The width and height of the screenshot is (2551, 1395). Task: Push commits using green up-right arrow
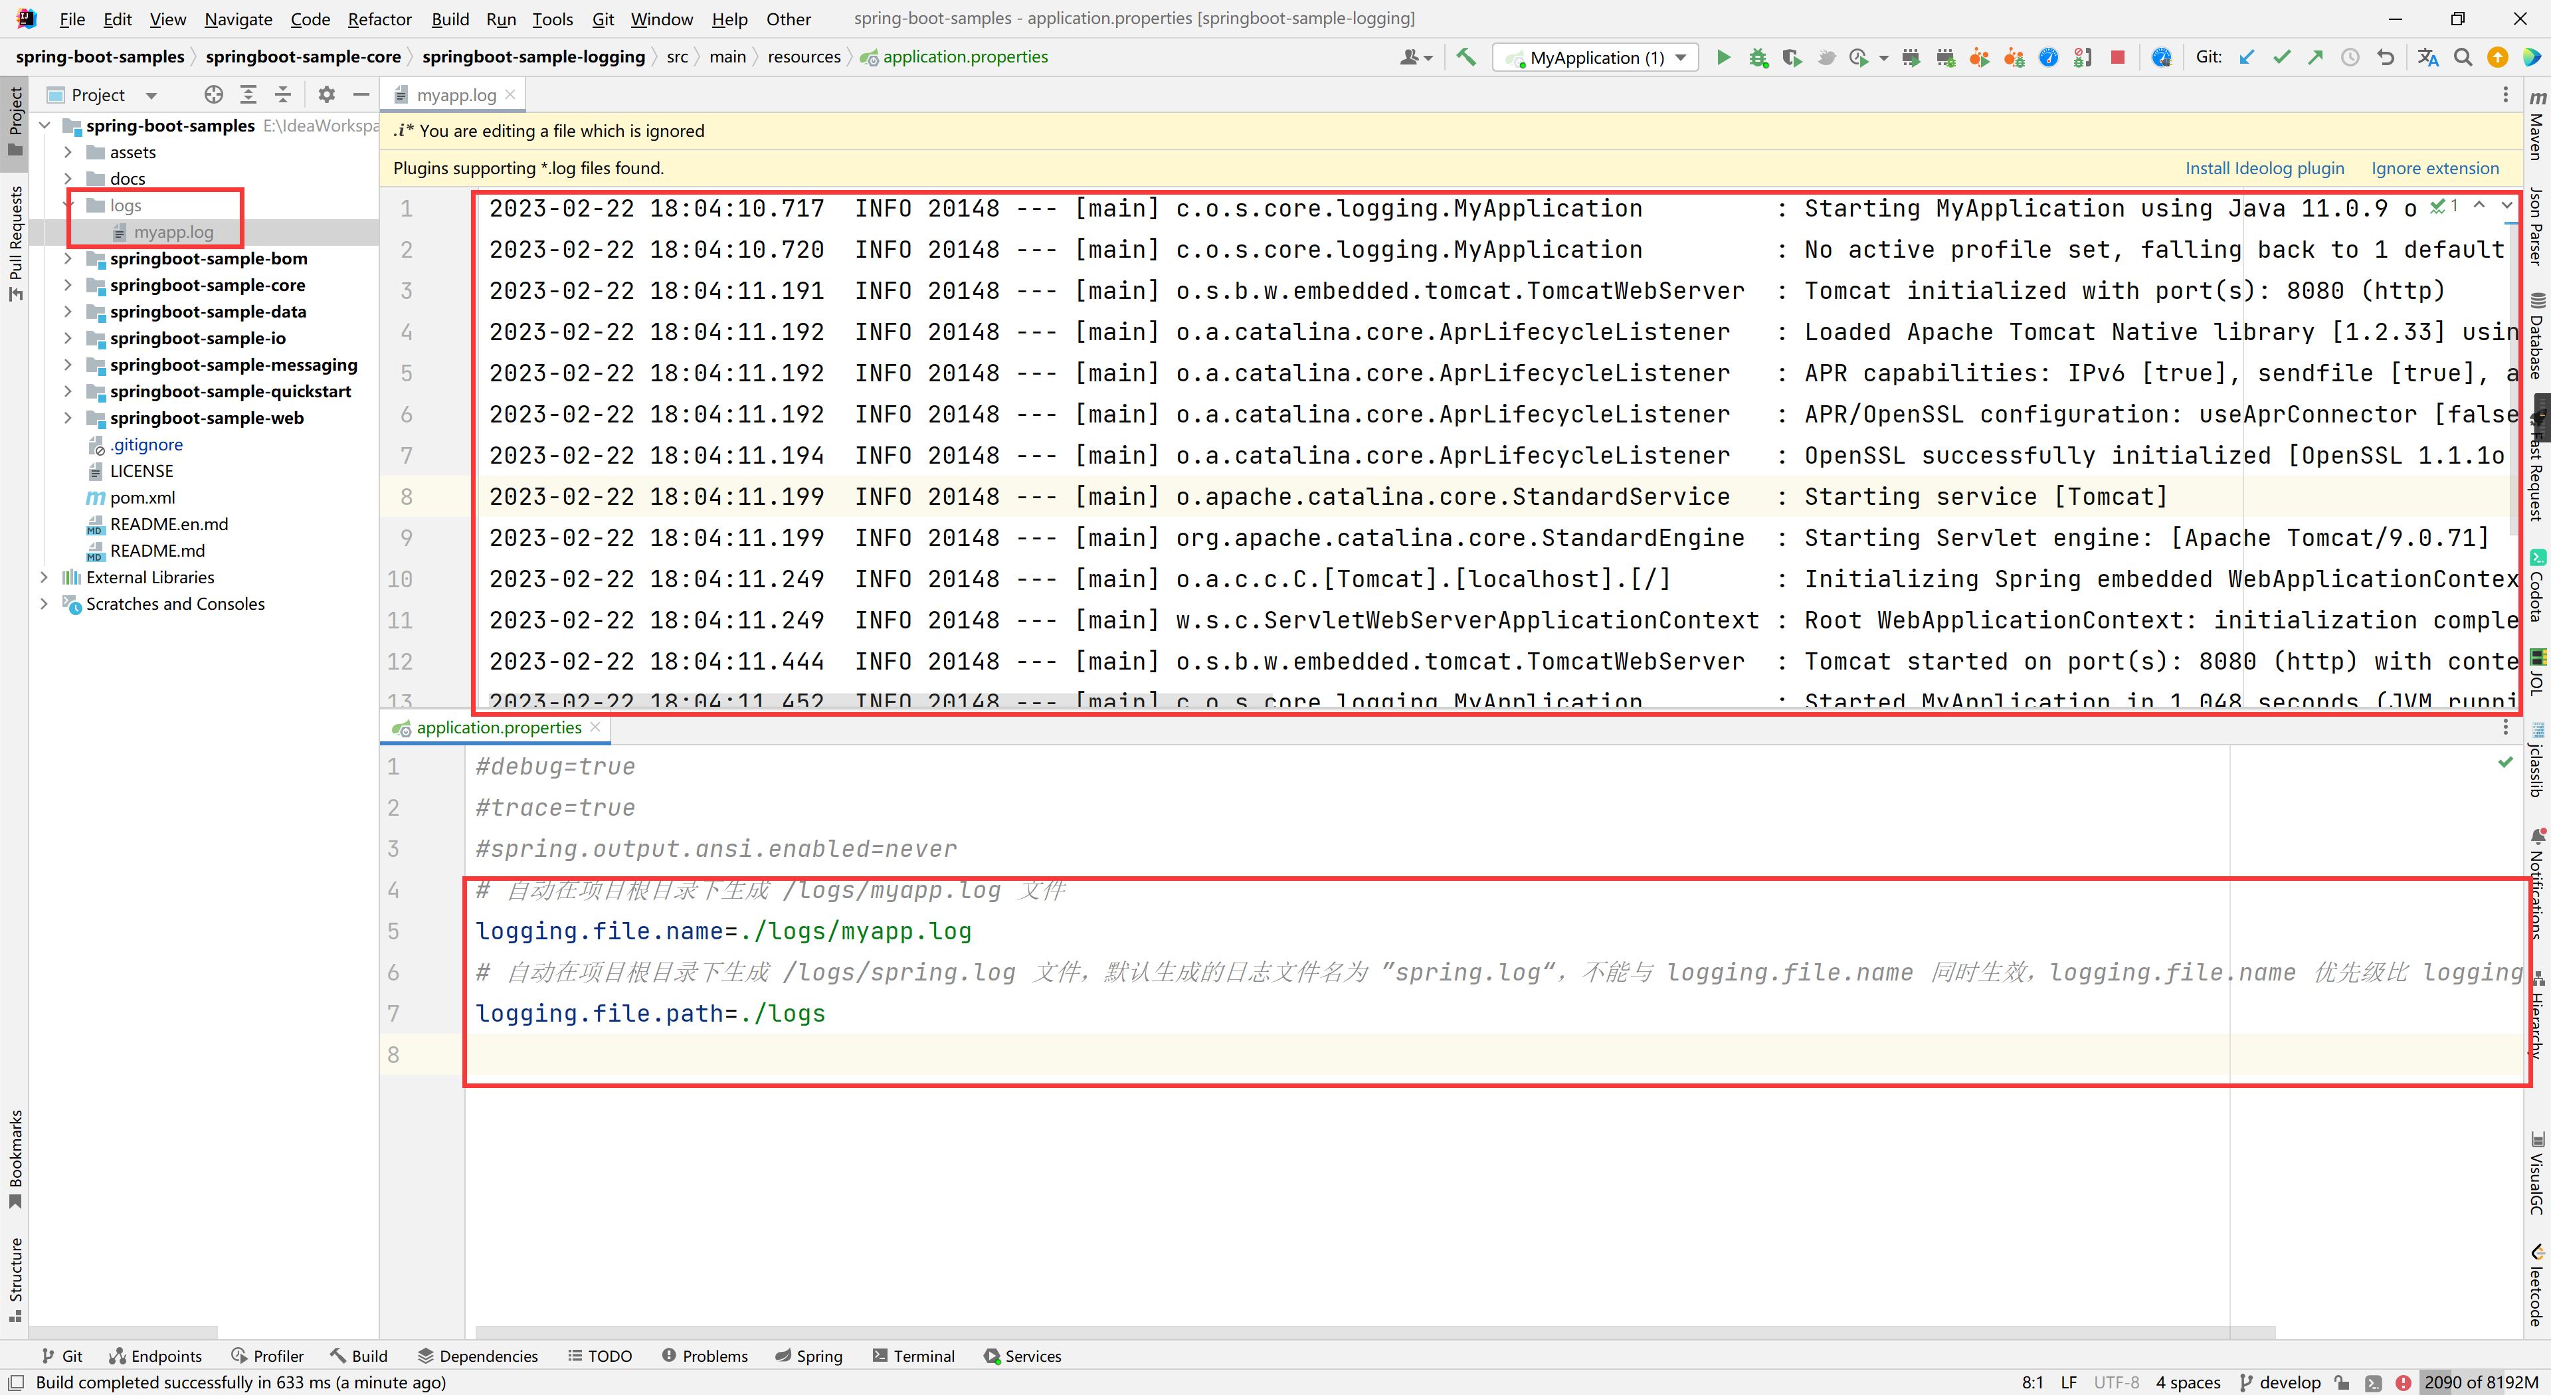[x=2315, y=57]
